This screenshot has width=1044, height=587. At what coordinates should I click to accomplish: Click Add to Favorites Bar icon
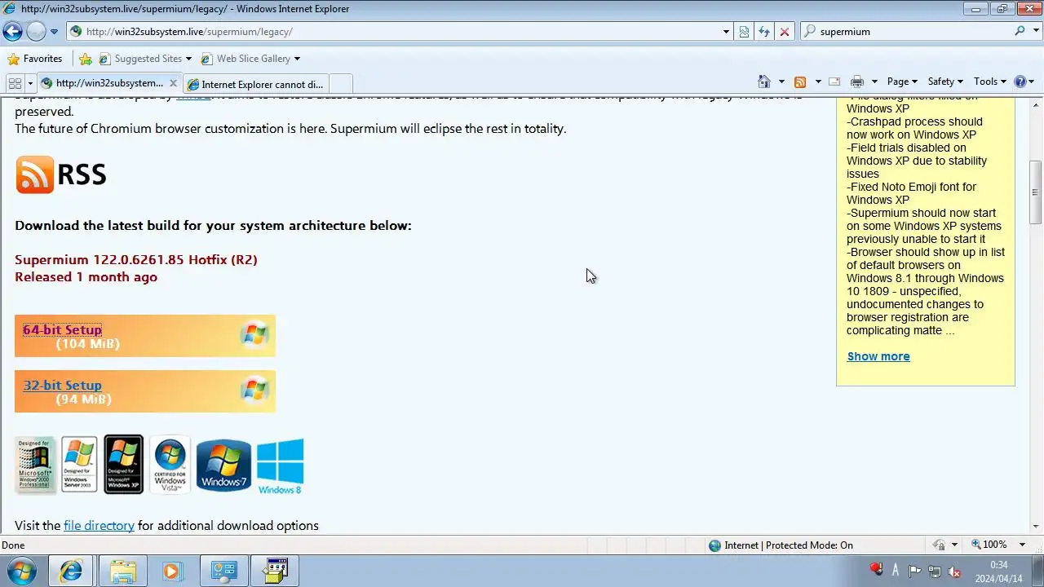[x=86, y=59]
